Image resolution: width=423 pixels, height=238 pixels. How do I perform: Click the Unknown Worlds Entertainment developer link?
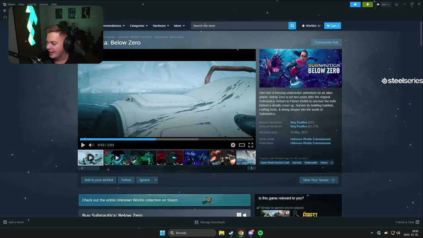pyautogui.click(x=310, y=139)
